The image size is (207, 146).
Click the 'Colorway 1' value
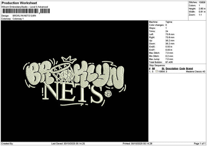point(18,19)
